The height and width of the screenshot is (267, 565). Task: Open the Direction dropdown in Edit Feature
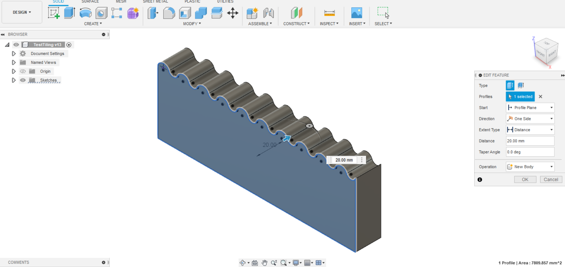point(551,119)
